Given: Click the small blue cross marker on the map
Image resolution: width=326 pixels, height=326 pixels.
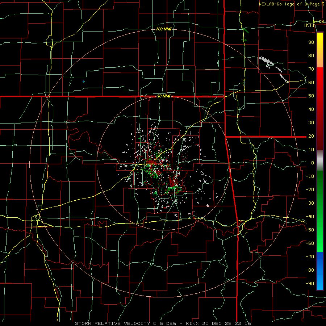Looking at the screenshot, I should tap(84, 81).
